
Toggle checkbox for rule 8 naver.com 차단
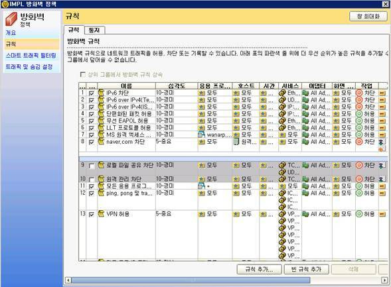point(92,142)
